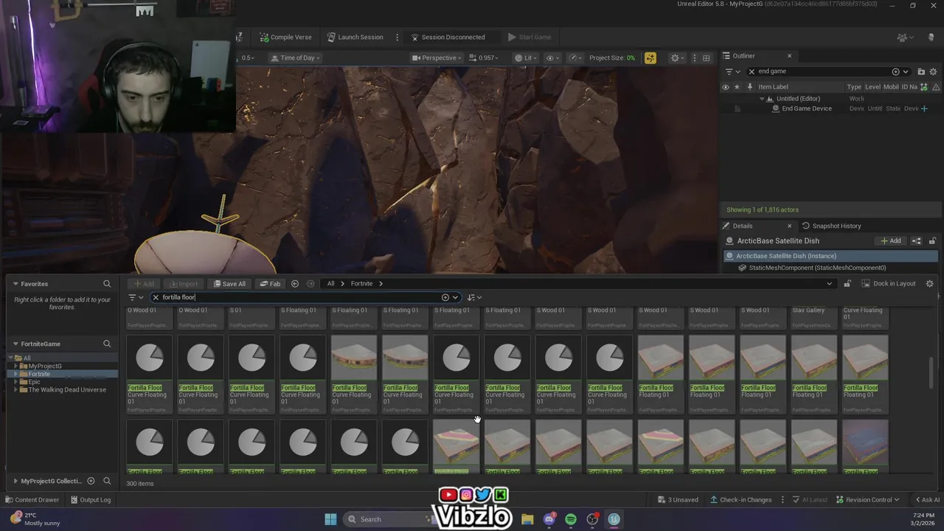Viewport: 944px width, 531px height.
Task: Open Outliner settings gear
Action: tap(934, 72)
